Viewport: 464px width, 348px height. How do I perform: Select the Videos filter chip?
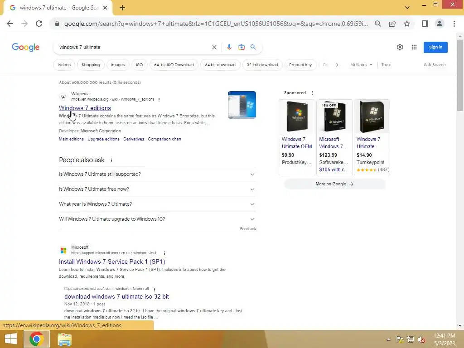point(64,65)
